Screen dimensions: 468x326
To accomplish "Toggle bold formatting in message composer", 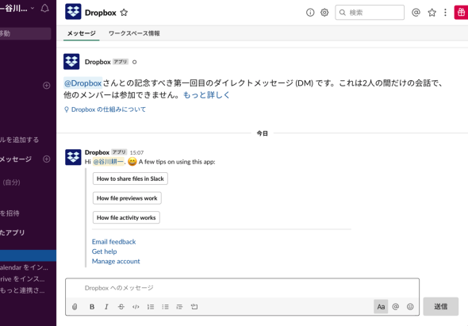I will pos(92,307).
